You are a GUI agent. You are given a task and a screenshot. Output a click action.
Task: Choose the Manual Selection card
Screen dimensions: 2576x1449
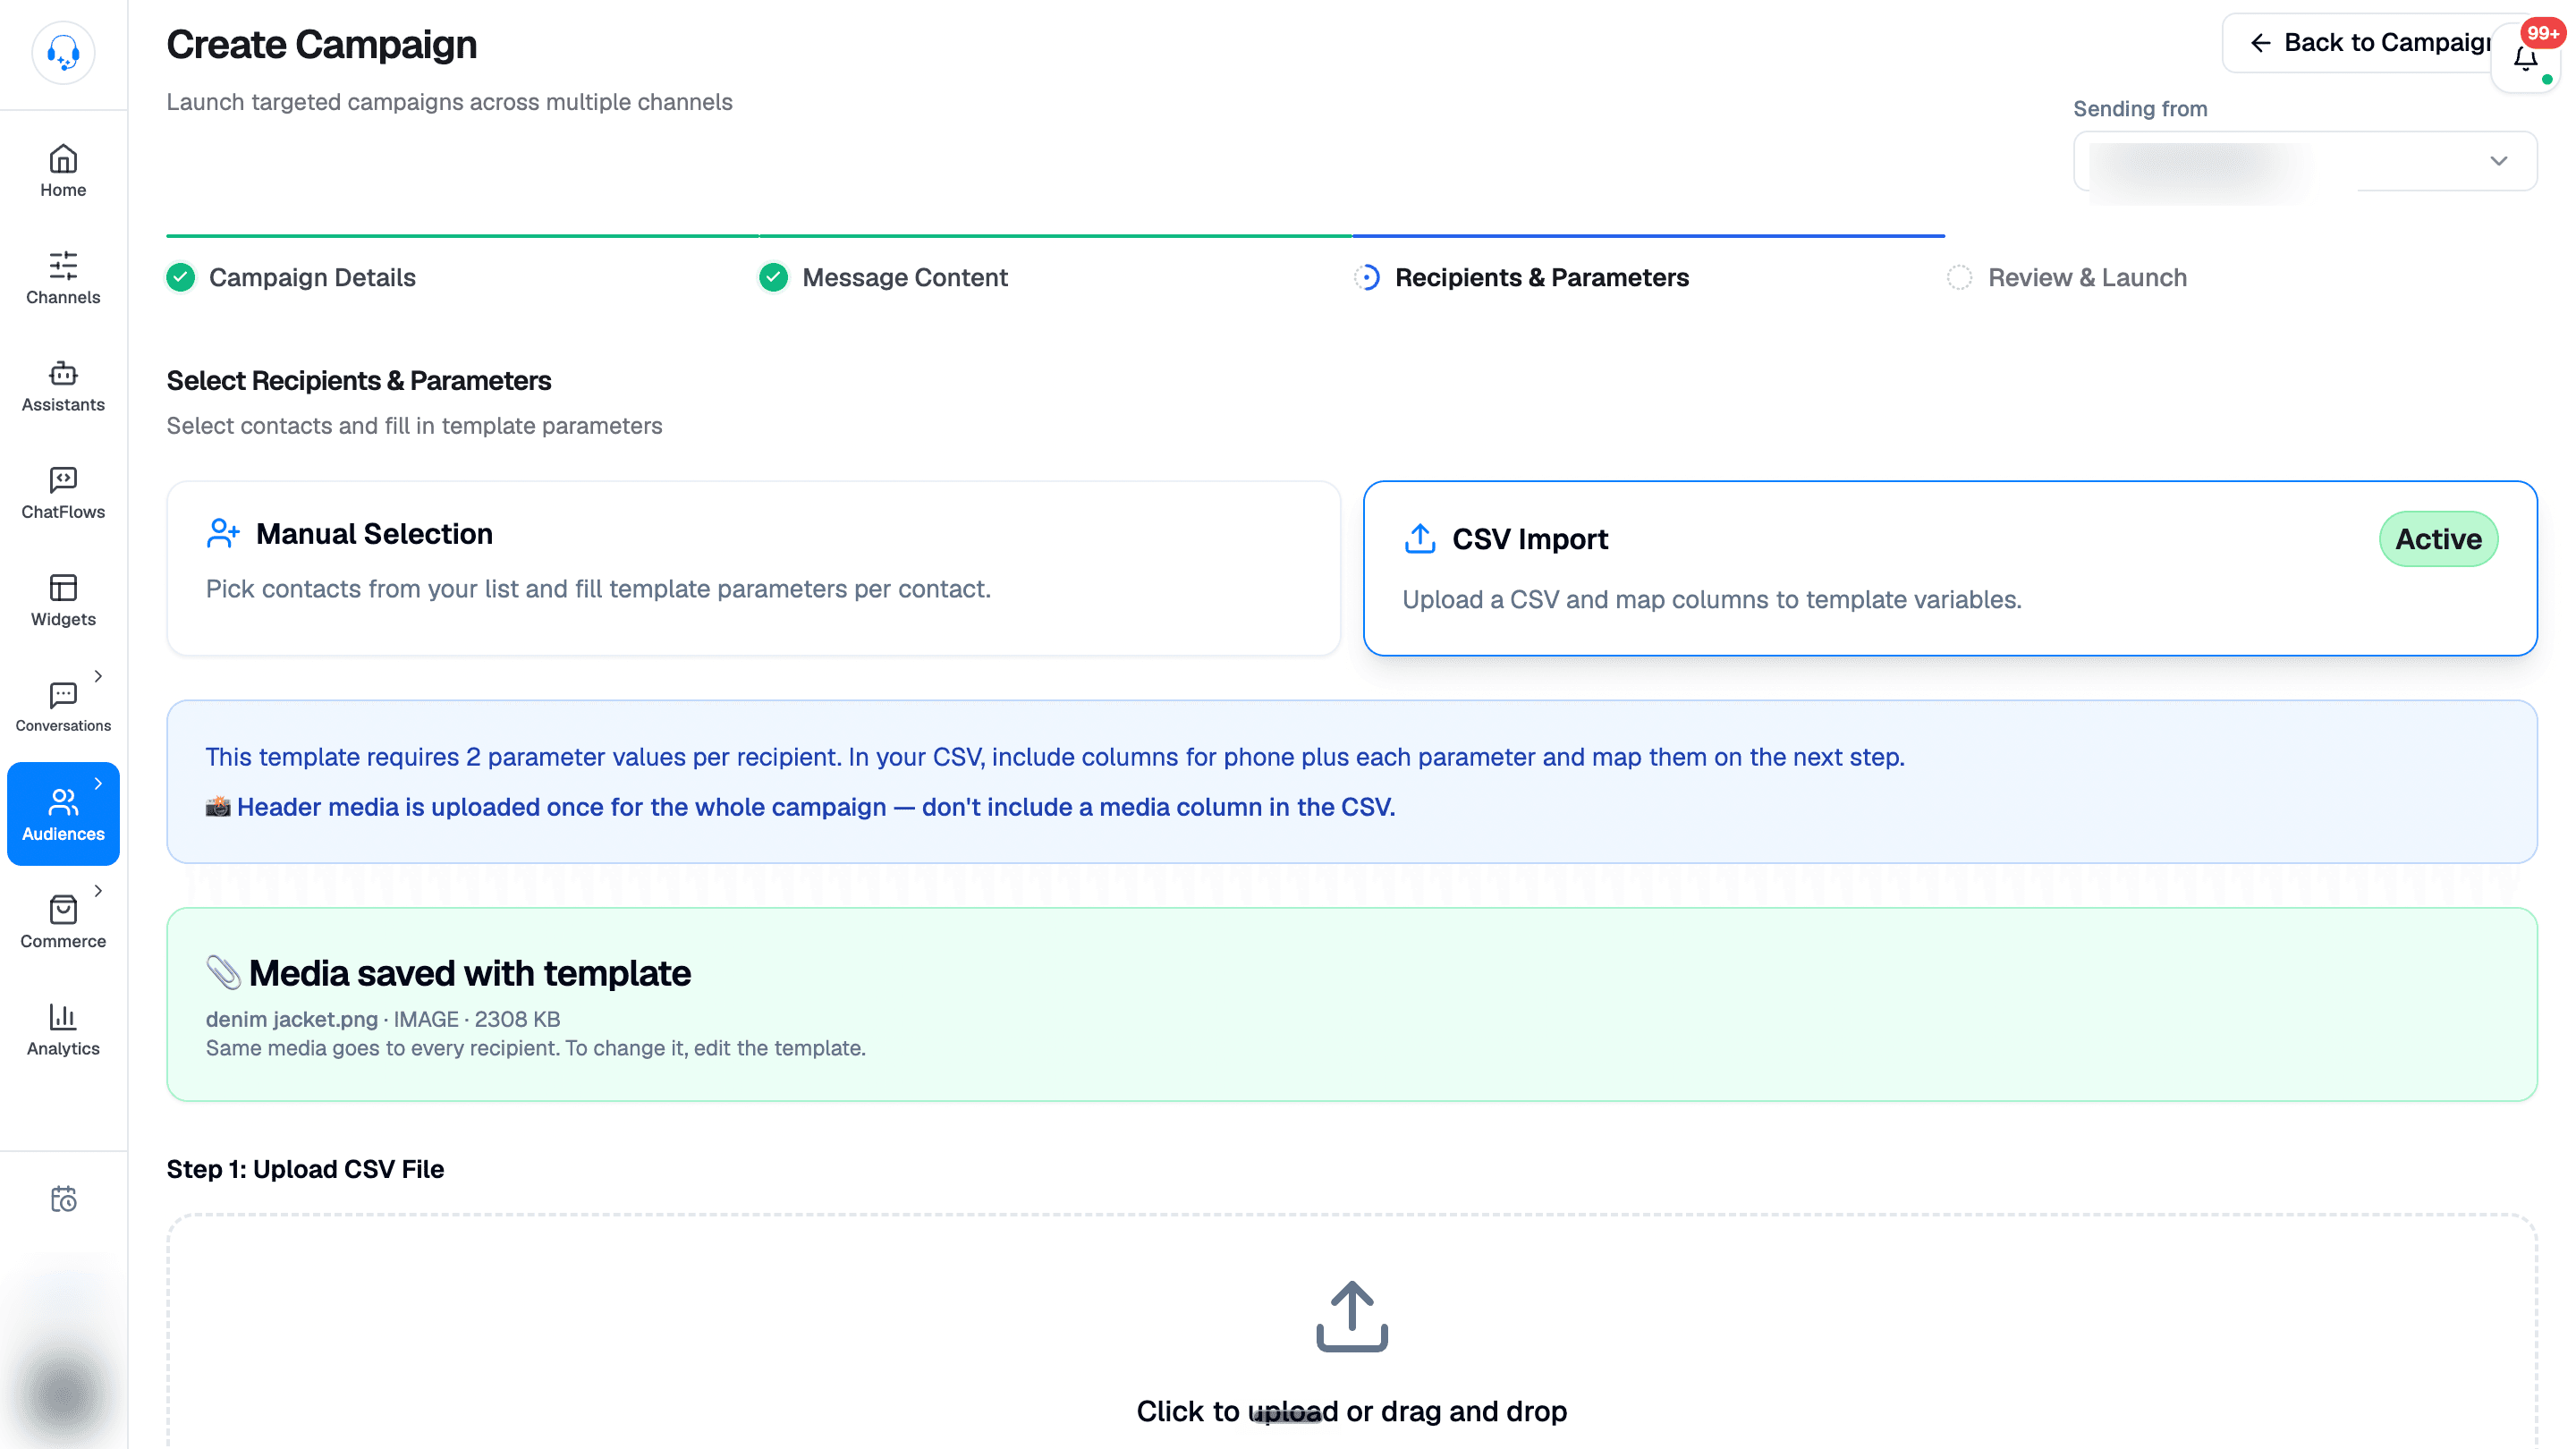pyautogui.click(x=753, y=568)
